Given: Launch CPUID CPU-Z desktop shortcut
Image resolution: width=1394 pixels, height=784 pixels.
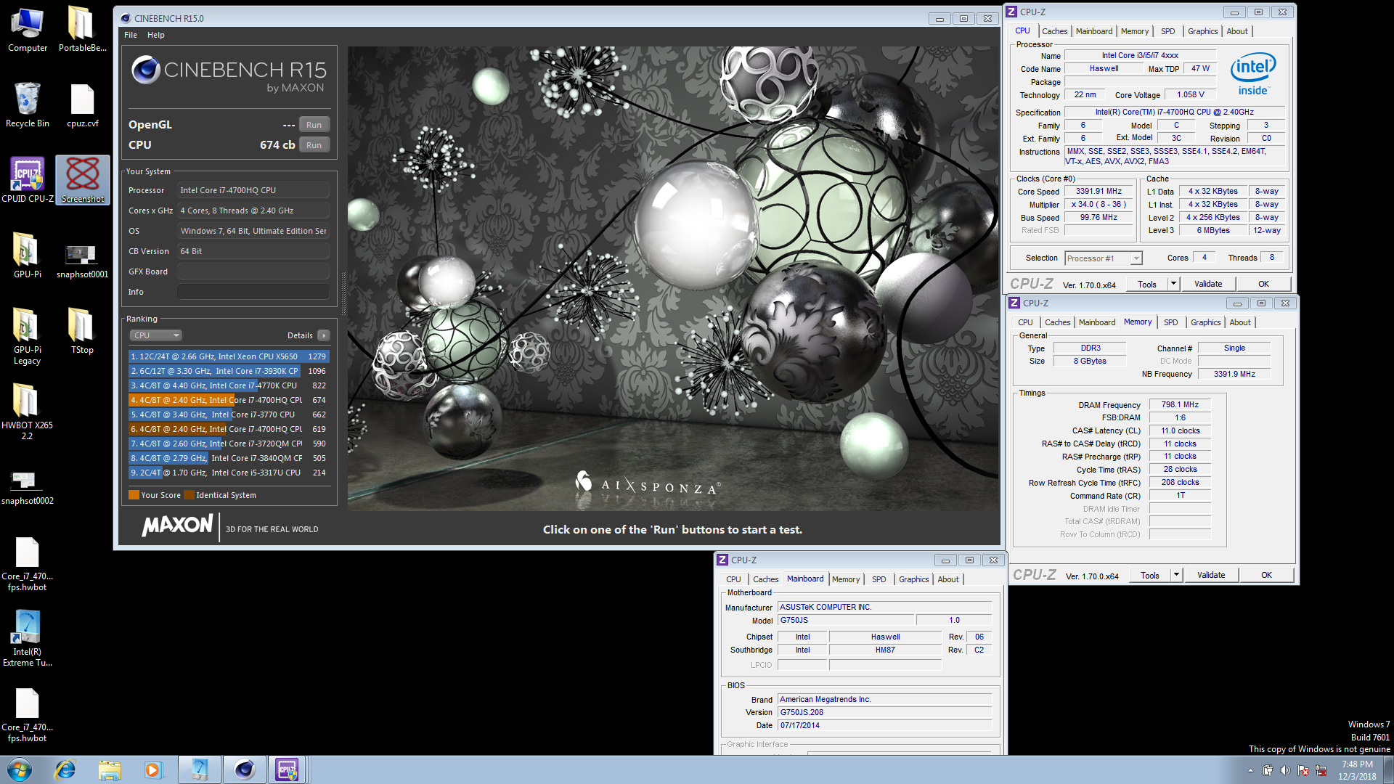Looking at the screenshot, I should [28, 181].
